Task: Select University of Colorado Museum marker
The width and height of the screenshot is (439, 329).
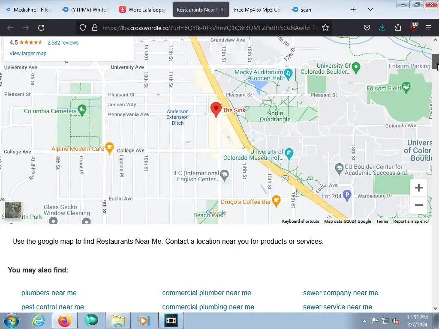Action: (x=289, y=154)
